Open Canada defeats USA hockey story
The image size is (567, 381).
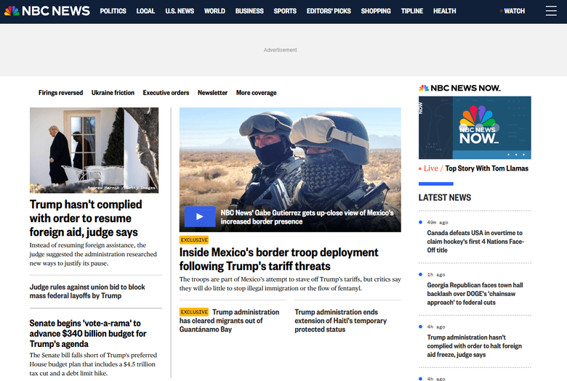tap(475, 242)
